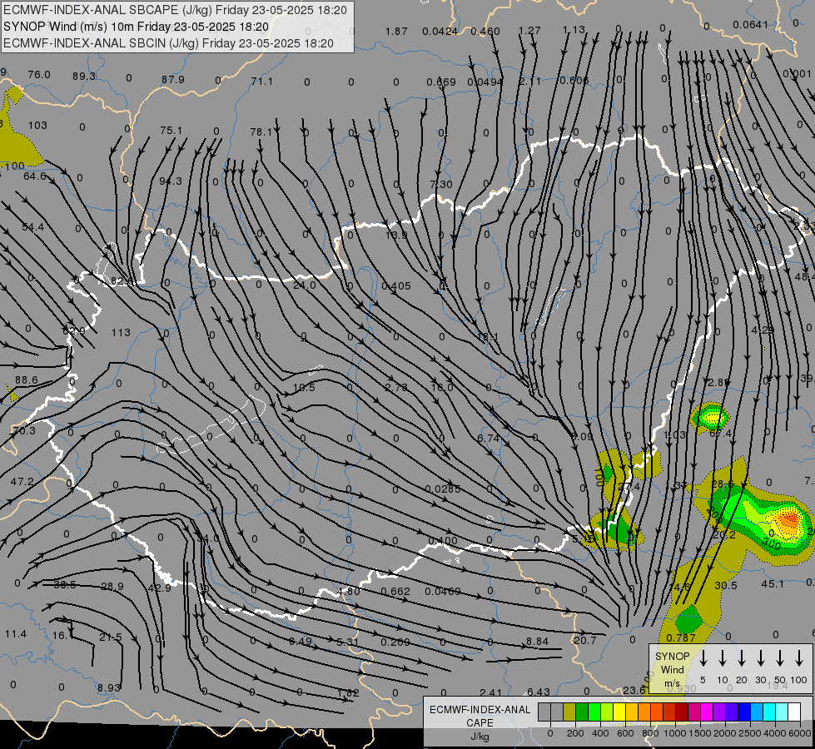
Task: Click the 6000 label on CAPE scale
Action: coord(801,733)
